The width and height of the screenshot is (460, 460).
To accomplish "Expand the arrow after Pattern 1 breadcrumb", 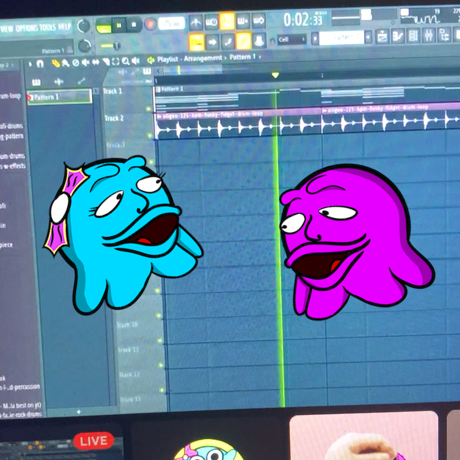I will (x=260, y=57).
